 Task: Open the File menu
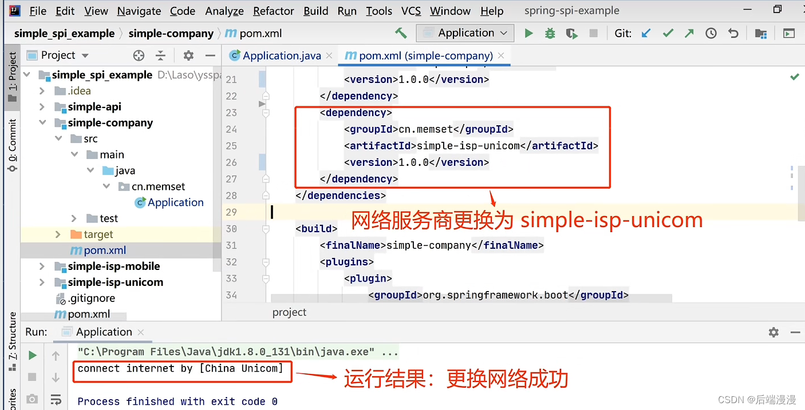(38, 11)
